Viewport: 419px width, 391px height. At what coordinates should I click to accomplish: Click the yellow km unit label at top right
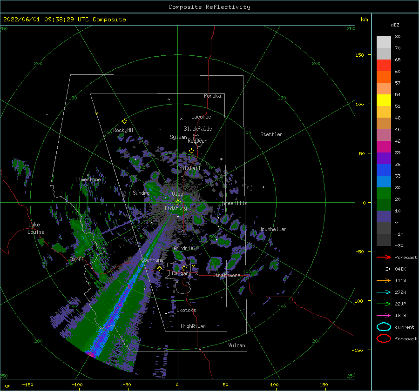364,20
